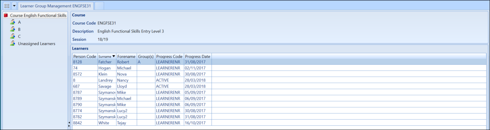Viewport: 490px width, 130px height.
Task: Select person code 8782 cell
Action: [x=85, y=116]
